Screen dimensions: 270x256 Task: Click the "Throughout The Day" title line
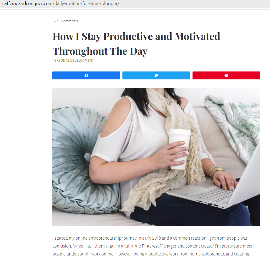[x=100, y=51]
